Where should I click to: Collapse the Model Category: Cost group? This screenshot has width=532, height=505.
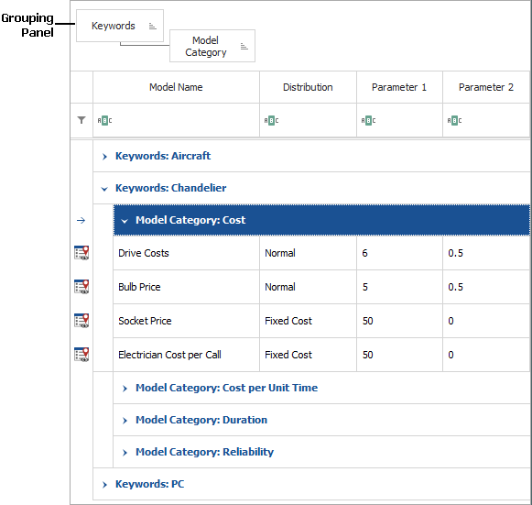coord(125,221)
